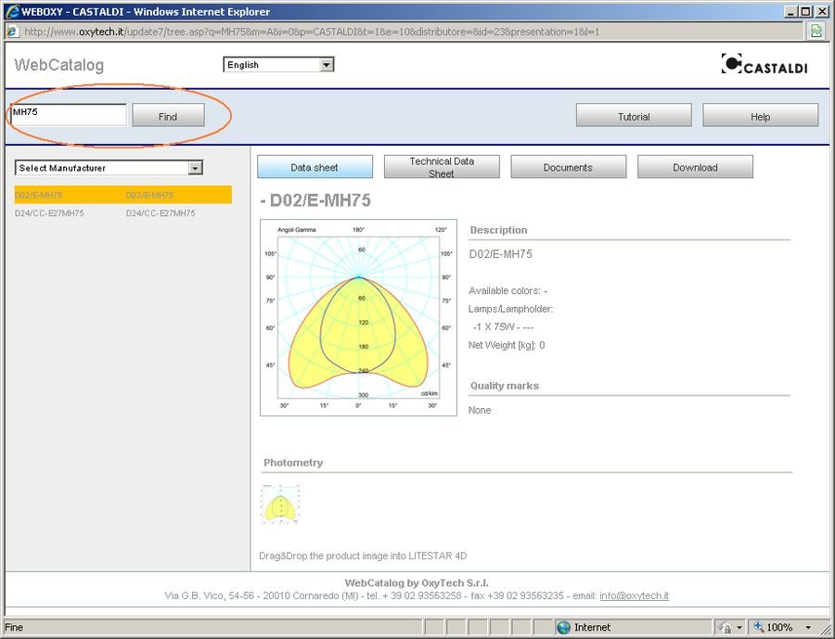Viewport: 835px width, 639px height.
Task: Click the address bar URL
Action: (312, 32)
